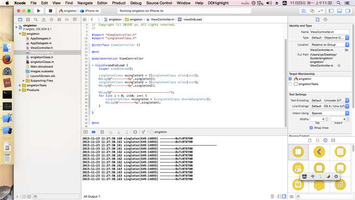The height and width of the screenshot is (200, 355).
Task: Open the Issue navigator warning icon
Action: click(44, 19)
